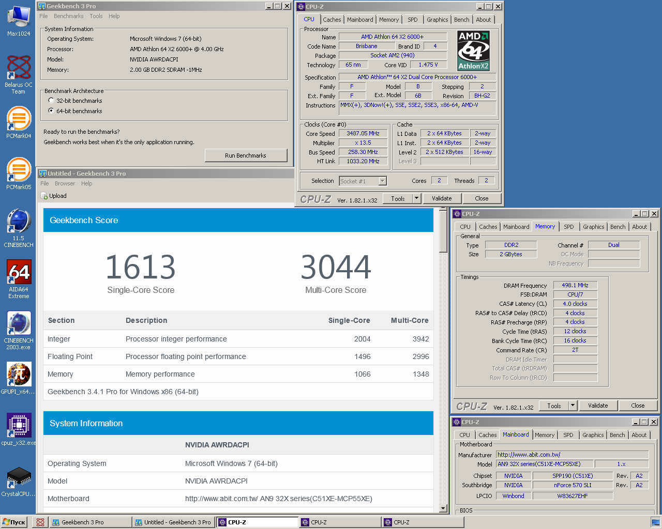
Task: Open File menu in Untitled Geekbench window
Action: (44, 183)
